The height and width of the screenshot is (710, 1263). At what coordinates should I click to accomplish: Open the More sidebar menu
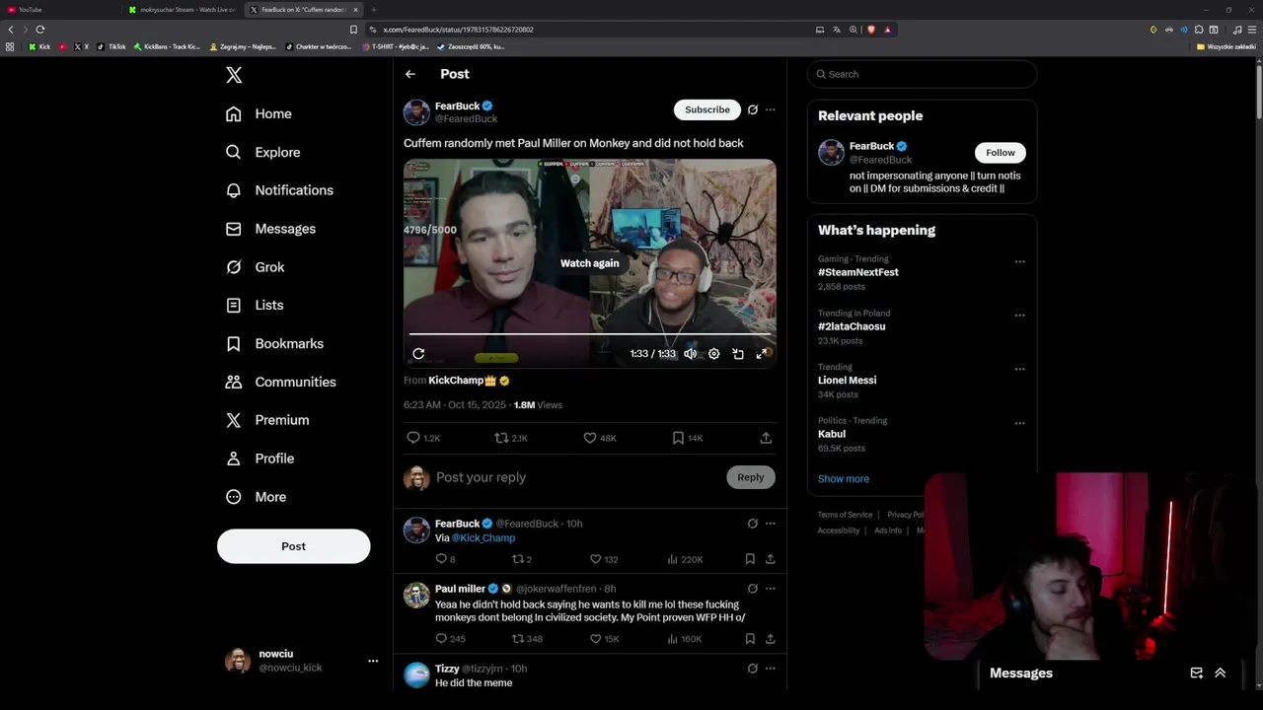tap(256, 497)
